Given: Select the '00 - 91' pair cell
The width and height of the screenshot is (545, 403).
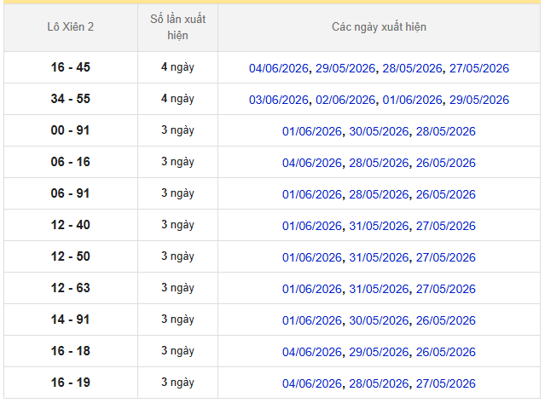Looking at the screenshot, I should point(71,130).
